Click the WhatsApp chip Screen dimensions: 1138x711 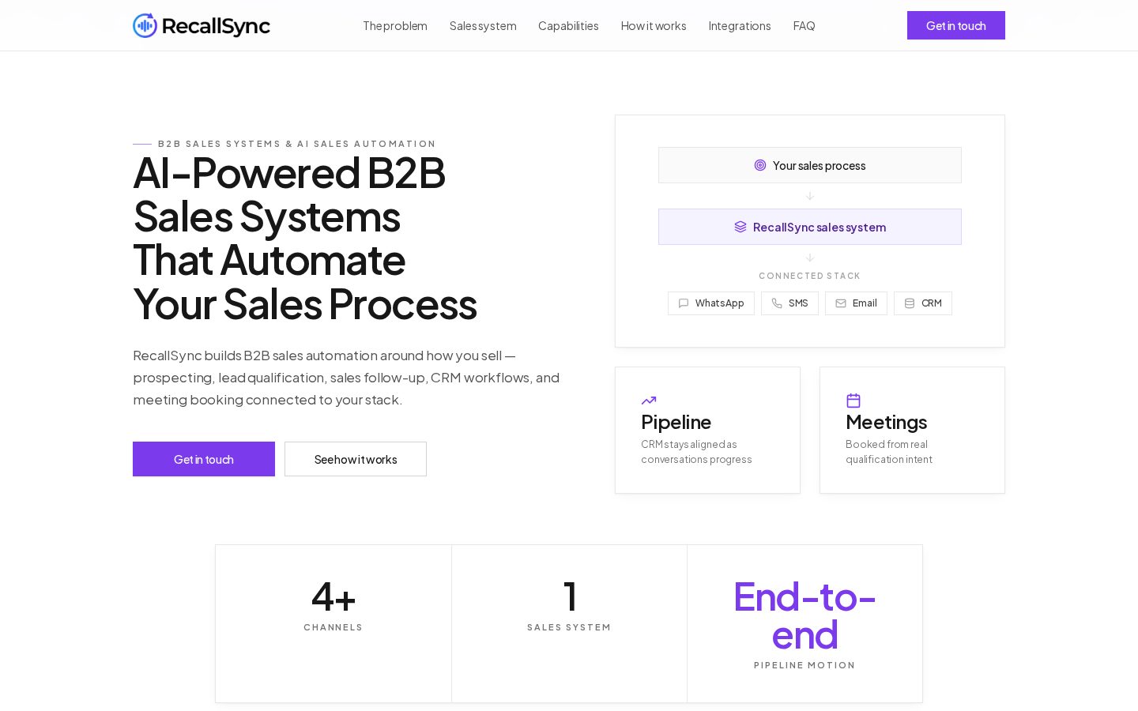coord(711,303)
